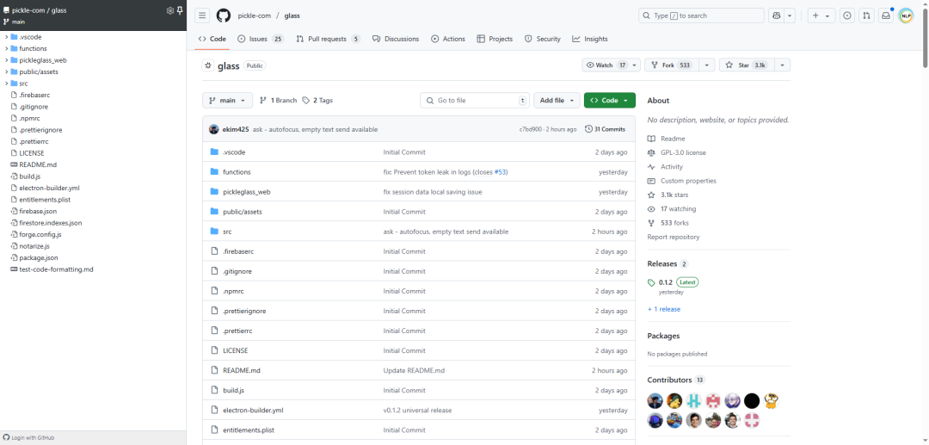Focus the 'Go to file' search field
Image resolution: width=929 pixels, height=445 pixels.
475,100
